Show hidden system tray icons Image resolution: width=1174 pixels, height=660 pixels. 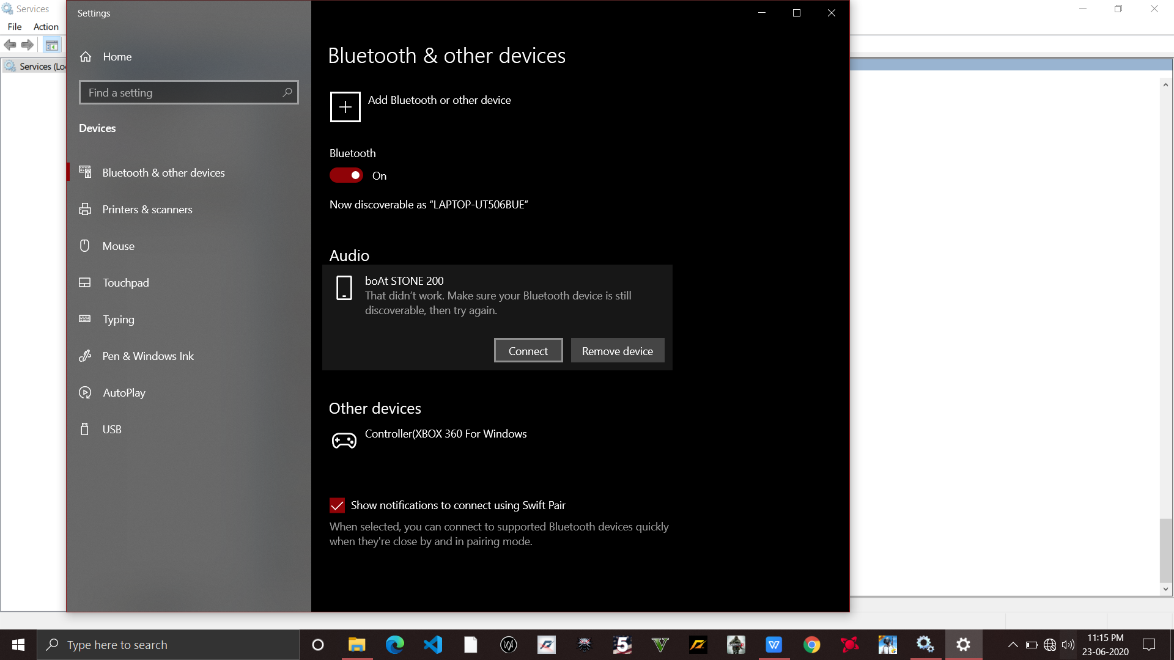(x=1013, y=645)
